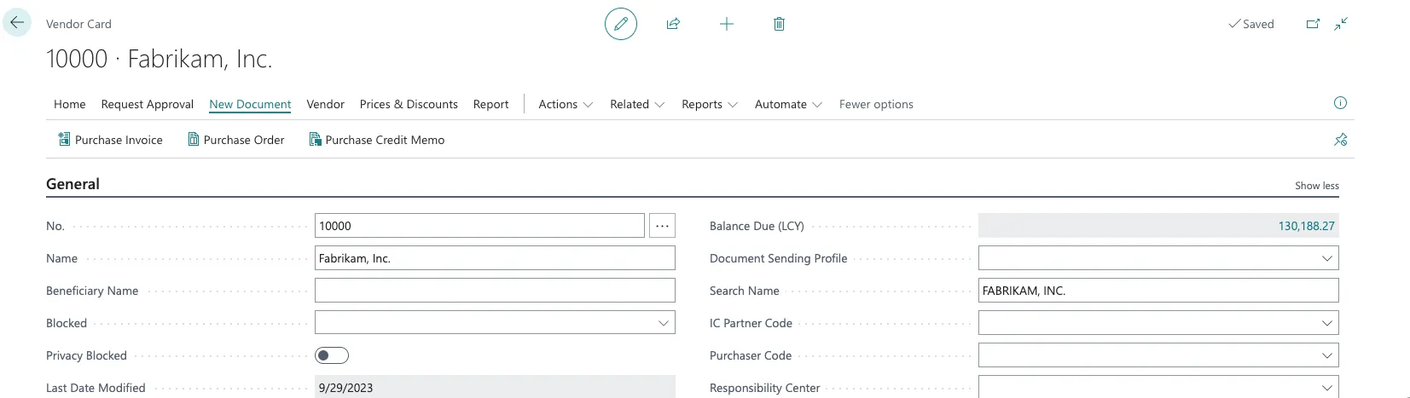1410x398 pixels.
Task: Expand the Actions menu
Action: click(566, 104)
